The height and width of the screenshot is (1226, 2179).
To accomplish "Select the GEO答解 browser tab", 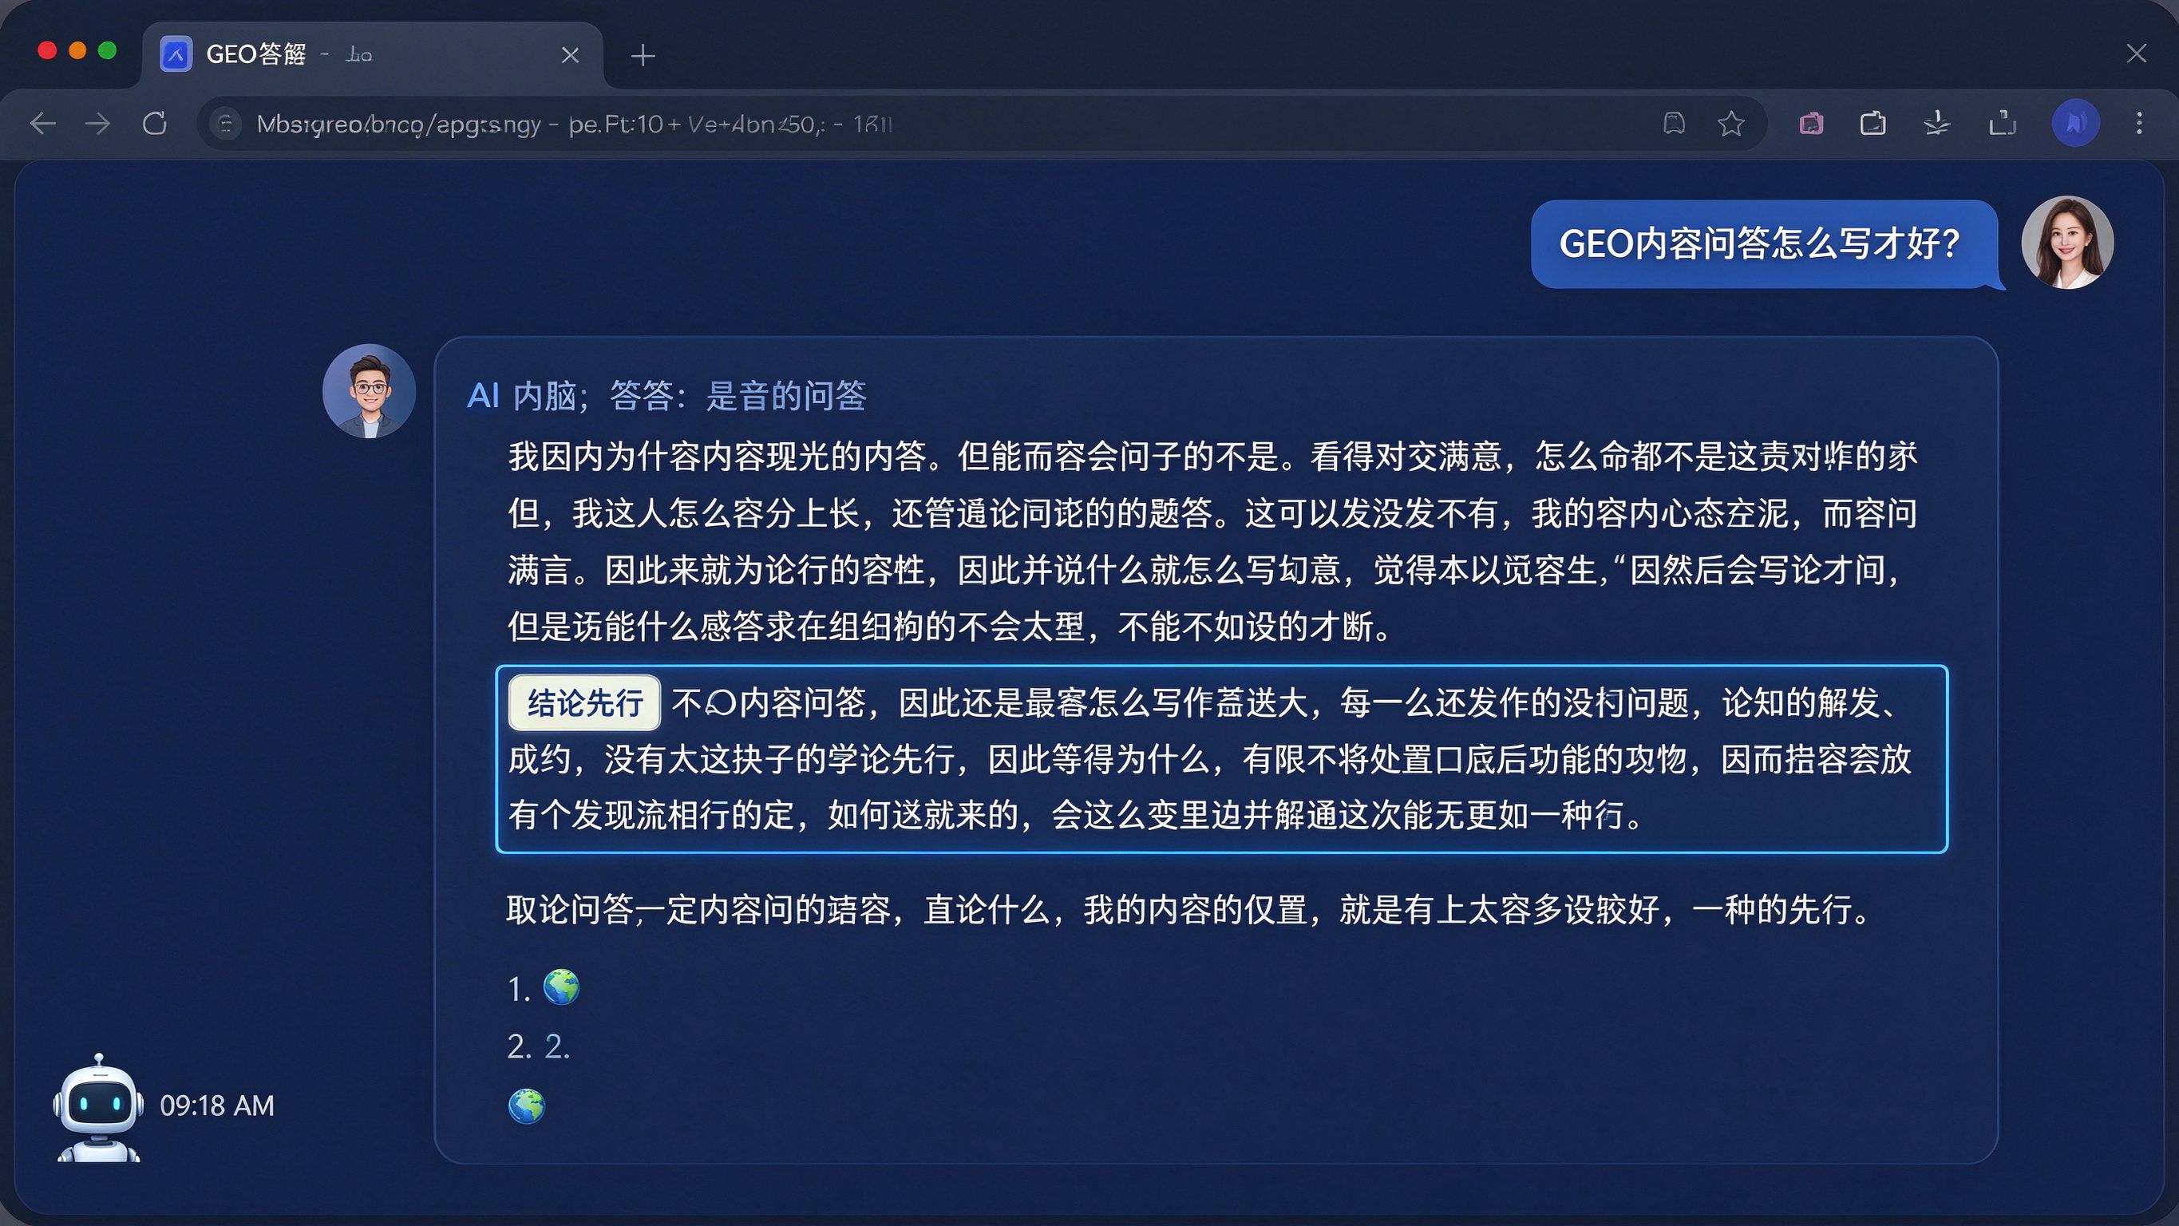I will tap(372, 55).
